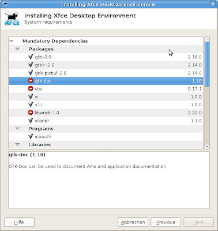Screen dimensions: 218x231
Task: Click the red missing icon for vte
Action: point(31,88)
